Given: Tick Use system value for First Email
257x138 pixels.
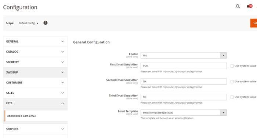Looking at the screenshot, I should (232, 66).
